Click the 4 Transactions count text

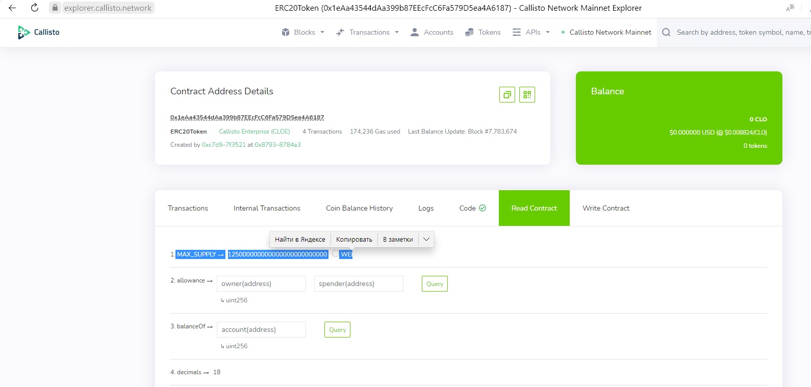click(x=322, y=132)
